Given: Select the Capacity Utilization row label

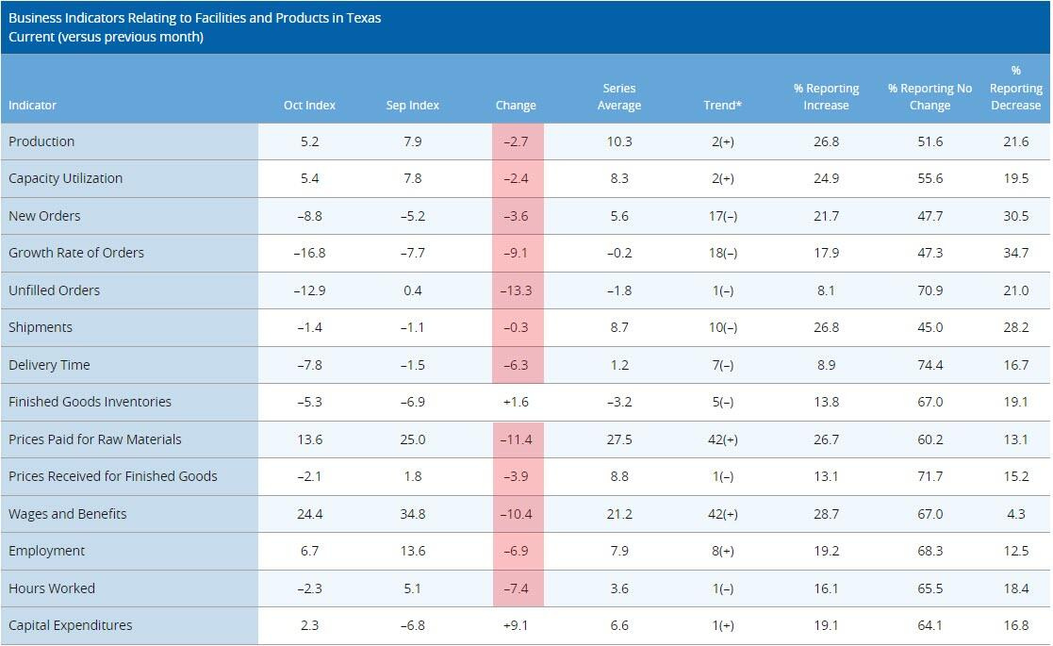Looking at the screenshot, I should pyautogui.click(x=65, y=178).
